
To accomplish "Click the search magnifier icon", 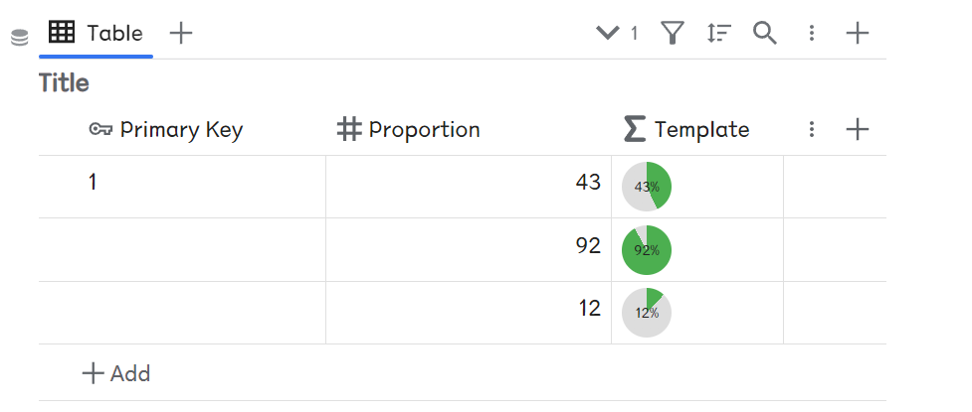I will point(764,33).
